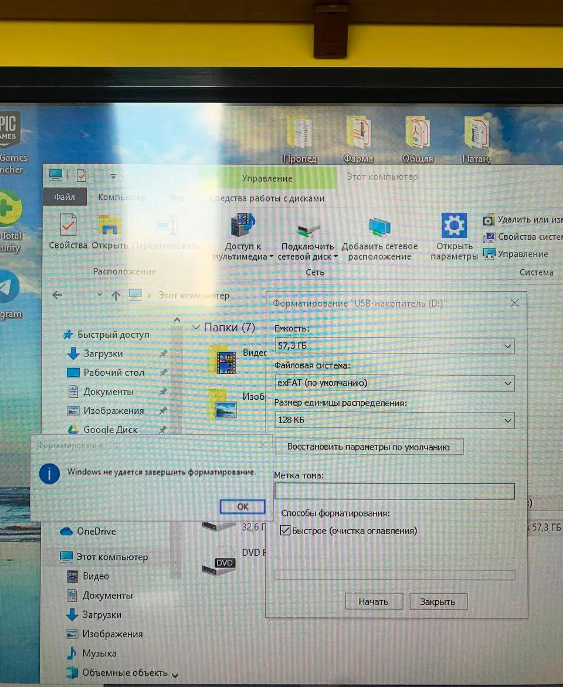Collapse the Папки (7) group header
Screen dimensions: 563x687
[x=196, y=327]
